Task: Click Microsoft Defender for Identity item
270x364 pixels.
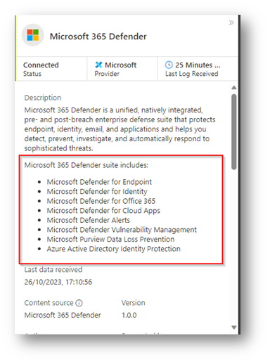Action: point(97,191)
